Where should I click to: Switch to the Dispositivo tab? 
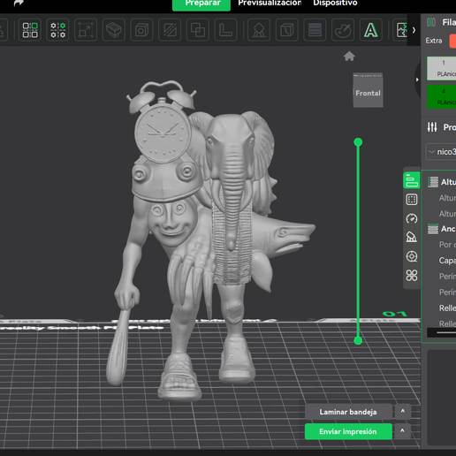(x=335, y=4)
